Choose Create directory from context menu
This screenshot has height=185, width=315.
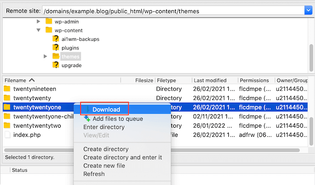click(x=106, y=149)
